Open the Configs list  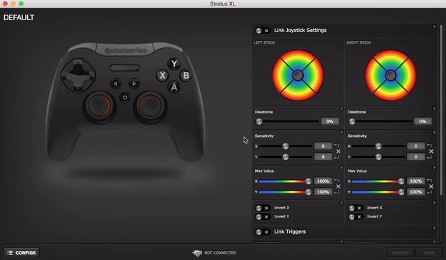coord(22,252)
